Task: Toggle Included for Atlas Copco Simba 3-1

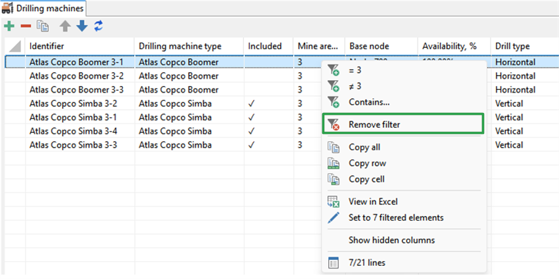Action: [251, 118]
